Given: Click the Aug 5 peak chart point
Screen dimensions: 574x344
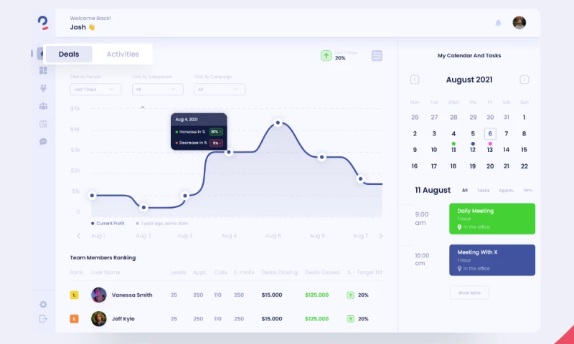Looking at the screenshot, I should 278,123.
